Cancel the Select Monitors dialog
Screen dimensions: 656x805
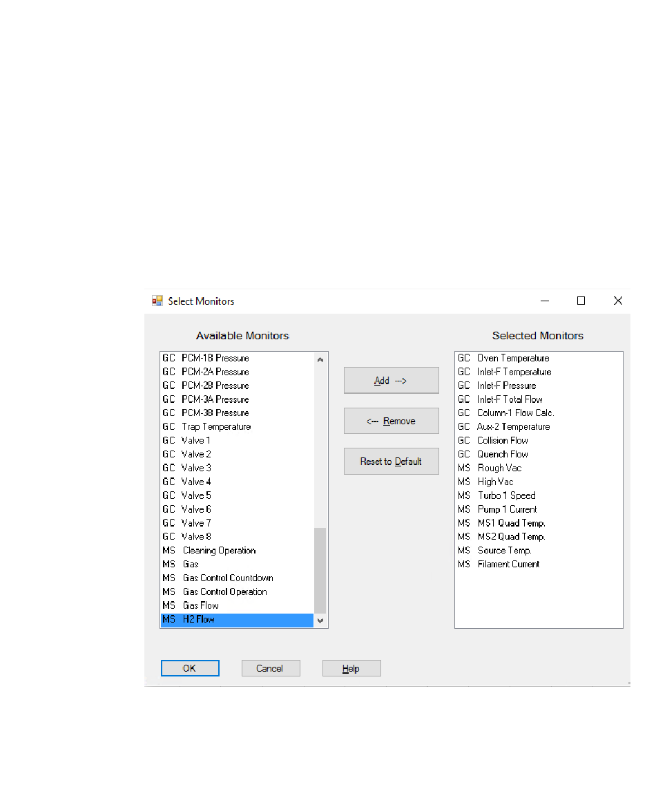click(x=270, y=668)
